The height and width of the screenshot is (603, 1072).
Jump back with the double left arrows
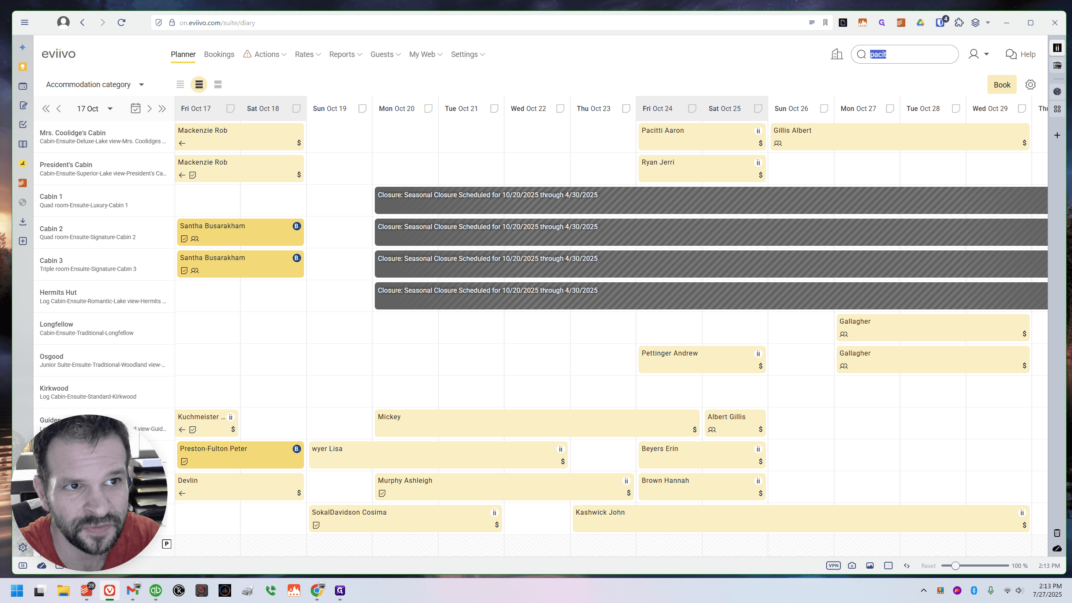(x=46, y=109)
